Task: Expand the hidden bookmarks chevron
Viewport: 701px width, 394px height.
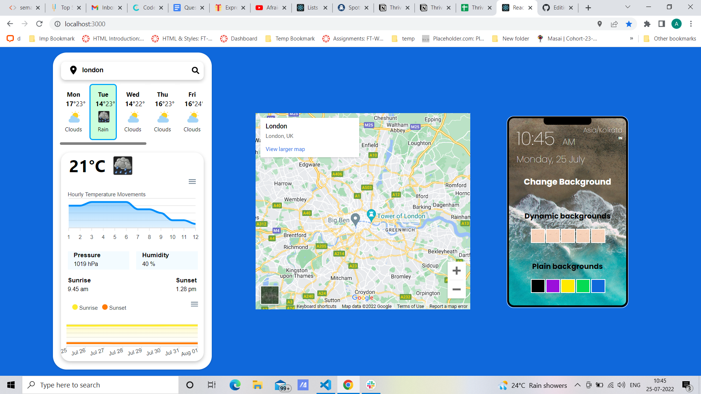Action: coord(631,39)
